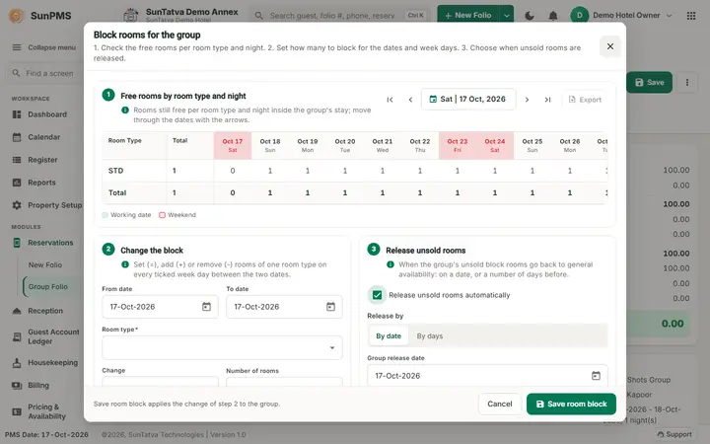Click the Billing sidebar icon
Image resolution: width=710 pixels, height=444 pixels.
(17, 386)
